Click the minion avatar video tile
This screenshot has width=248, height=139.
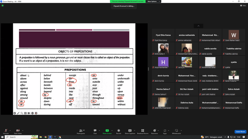pyautogui.click(x=187, y=62)
